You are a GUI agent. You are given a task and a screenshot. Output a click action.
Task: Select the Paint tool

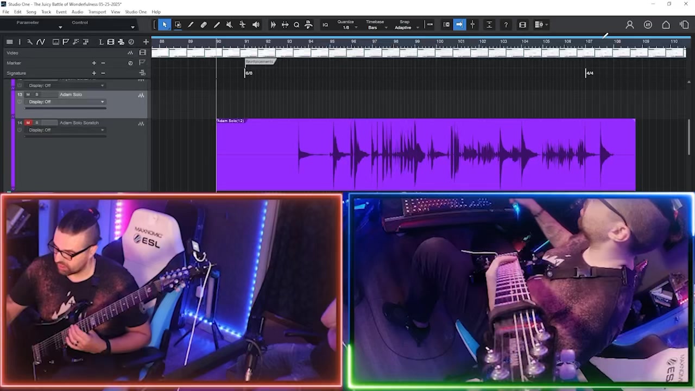click(191, 24)
